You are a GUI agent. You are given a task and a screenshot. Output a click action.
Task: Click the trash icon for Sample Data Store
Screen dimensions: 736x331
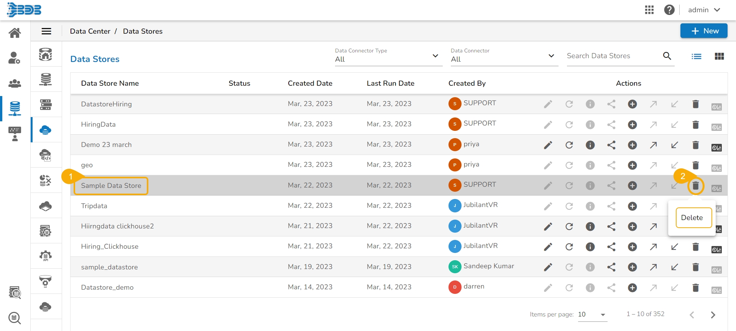[695, 186]
